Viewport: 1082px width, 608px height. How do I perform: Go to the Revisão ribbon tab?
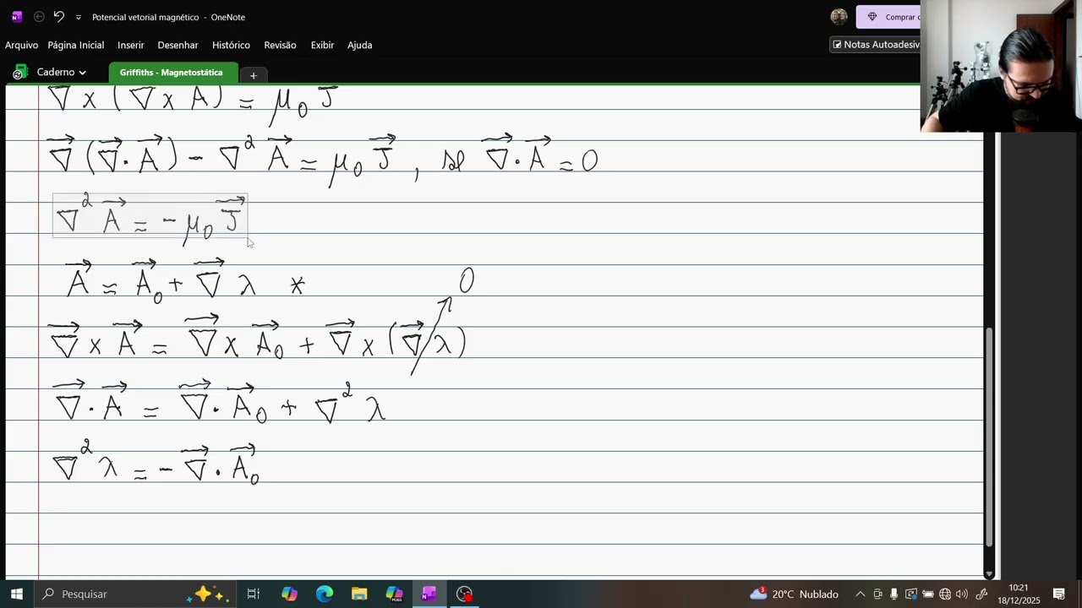pyautogui.click(x=280, y=45)
